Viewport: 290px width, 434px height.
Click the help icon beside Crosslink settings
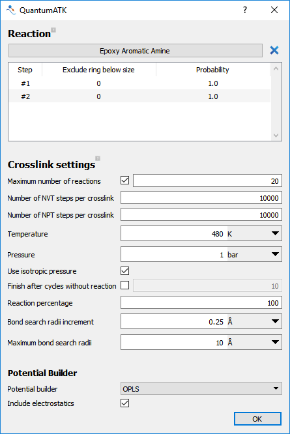tap(98, 158)
